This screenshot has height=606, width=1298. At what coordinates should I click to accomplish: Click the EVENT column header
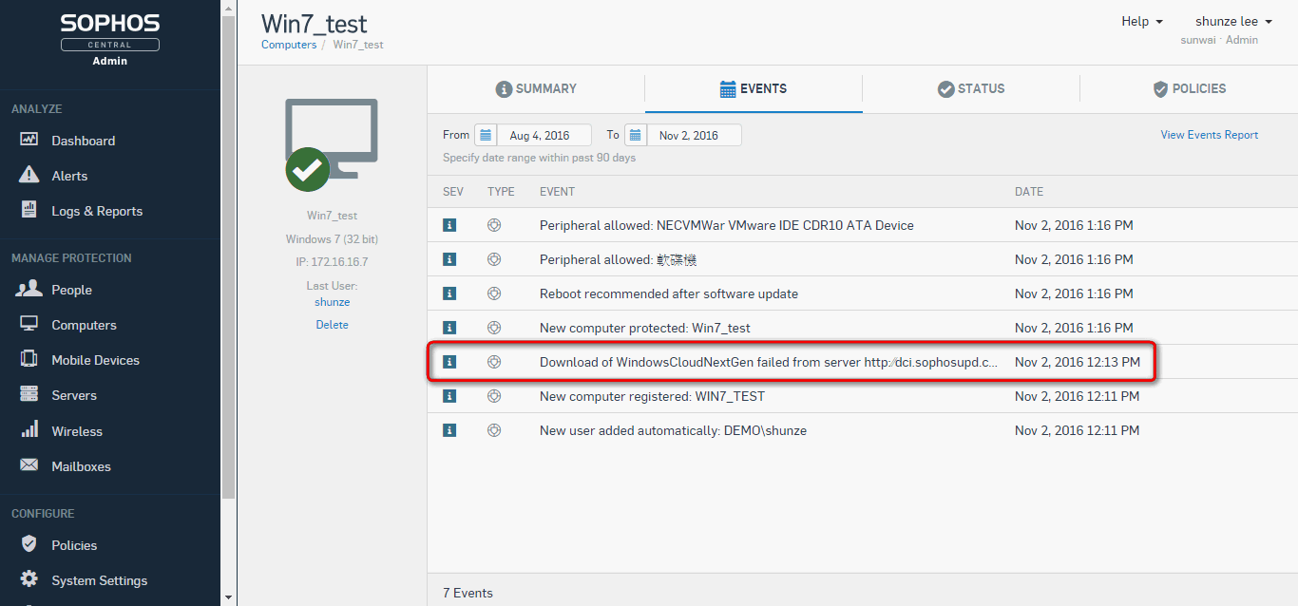pyautogui.click(x=557, y=192)
